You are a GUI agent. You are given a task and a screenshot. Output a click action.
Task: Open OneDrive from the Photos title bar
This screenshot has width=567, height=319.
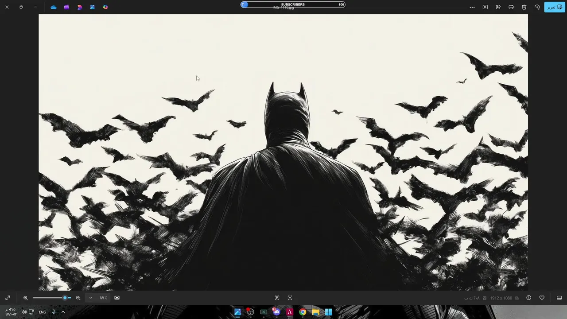pos(54,7)
